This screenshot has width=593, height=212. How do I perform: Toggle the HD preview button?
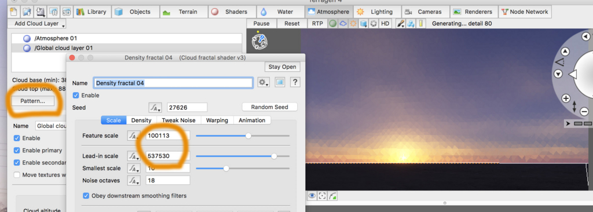(385, 24)
